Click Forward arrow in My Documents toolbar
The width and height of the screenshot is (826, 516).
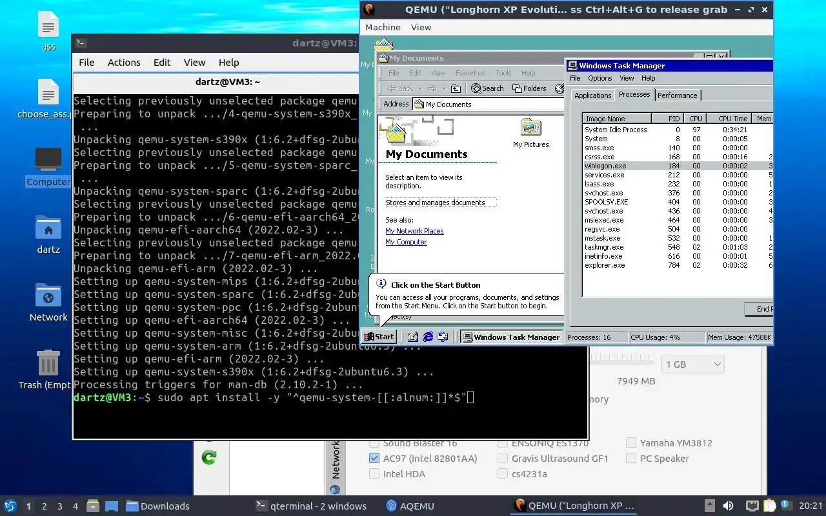432,88
